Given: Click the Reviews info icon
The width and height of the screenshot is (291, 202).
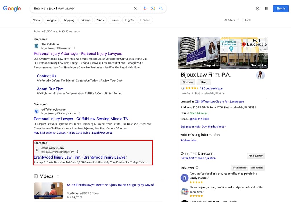Looking at the screenshot, I should (197, 167).
